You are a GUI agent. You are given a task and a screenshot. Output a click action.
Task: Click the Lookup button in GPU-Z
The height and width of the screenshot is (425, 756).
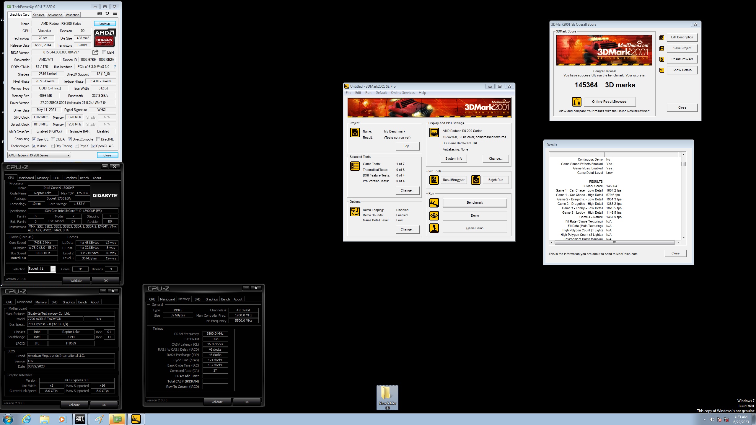coord(105,24)
